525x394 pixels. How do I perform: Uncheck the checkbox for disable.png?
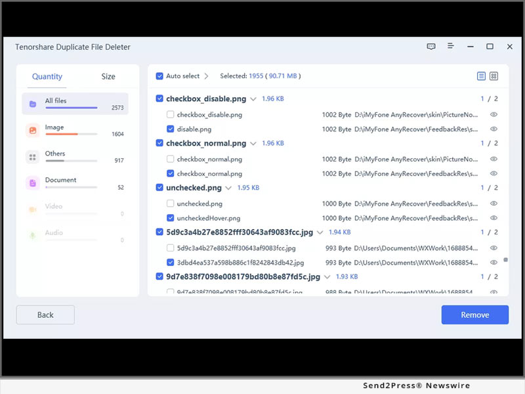coord(171,129)
